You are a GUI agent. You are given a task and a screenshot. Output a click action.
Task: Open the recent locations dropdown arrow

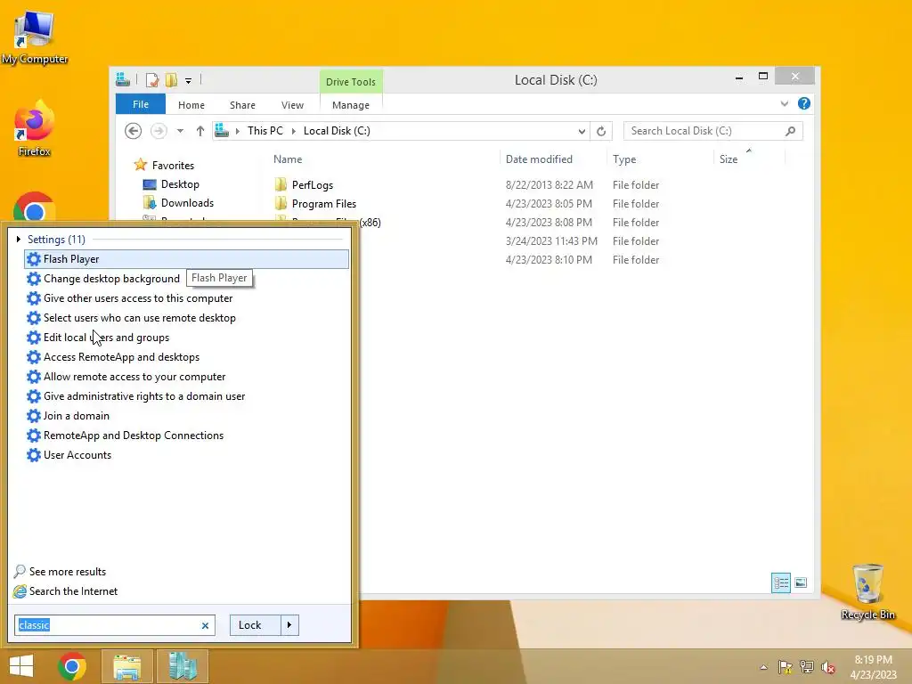point(180,131)
